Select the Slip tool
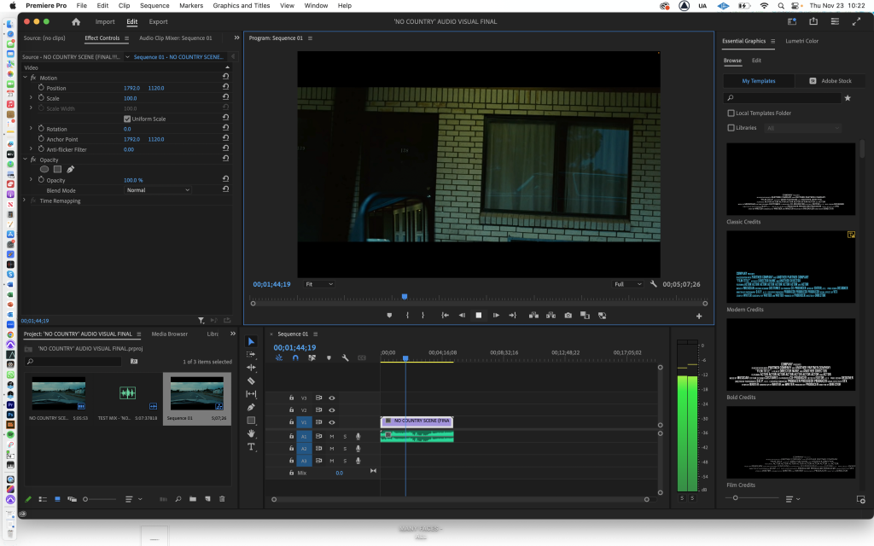874x546 pixels. click(x=251, y=394)
